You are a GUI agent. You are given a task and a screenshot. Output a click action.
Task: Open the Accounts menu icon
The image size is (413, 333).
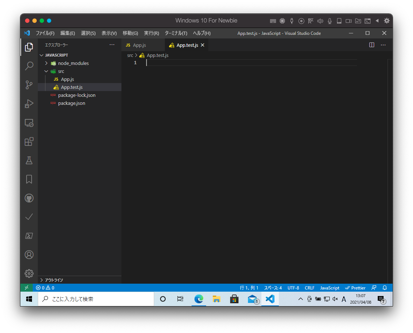[29, 255]
